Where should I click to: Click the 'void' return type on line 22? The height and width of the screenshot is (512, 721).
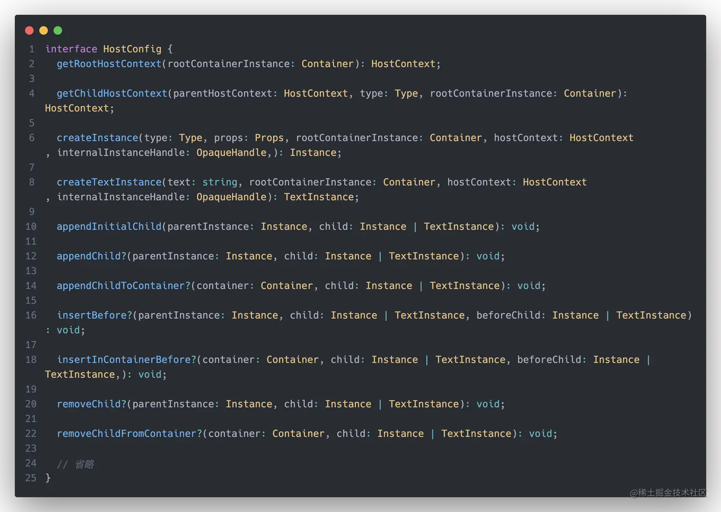540,433
